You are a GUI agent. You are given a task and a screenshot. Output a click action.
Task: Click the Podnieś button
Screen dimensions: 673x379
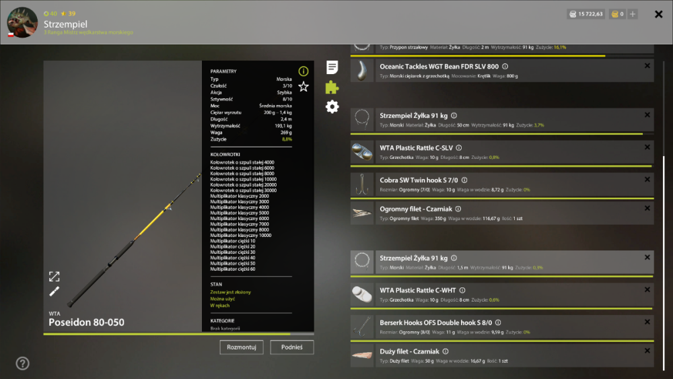coord(292,347)
